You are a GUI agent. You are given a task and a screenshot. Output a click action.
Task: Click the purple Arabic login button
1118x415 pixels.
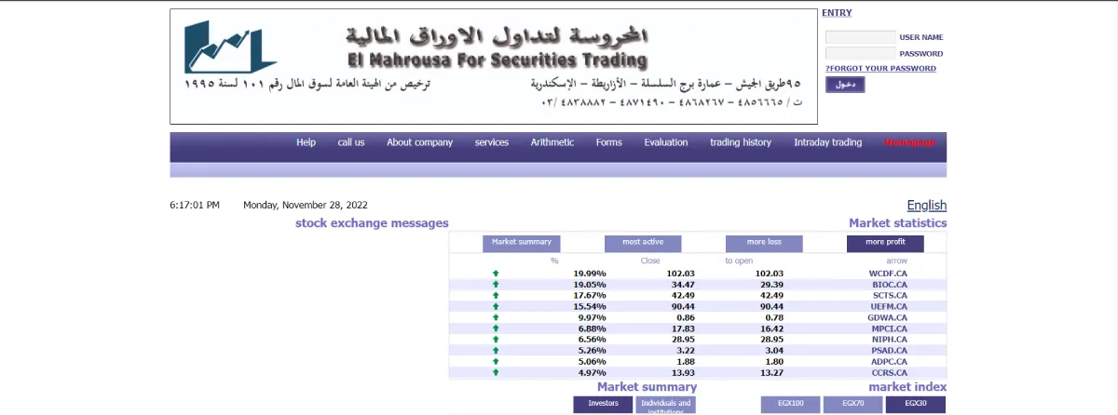tap(845, 85)
